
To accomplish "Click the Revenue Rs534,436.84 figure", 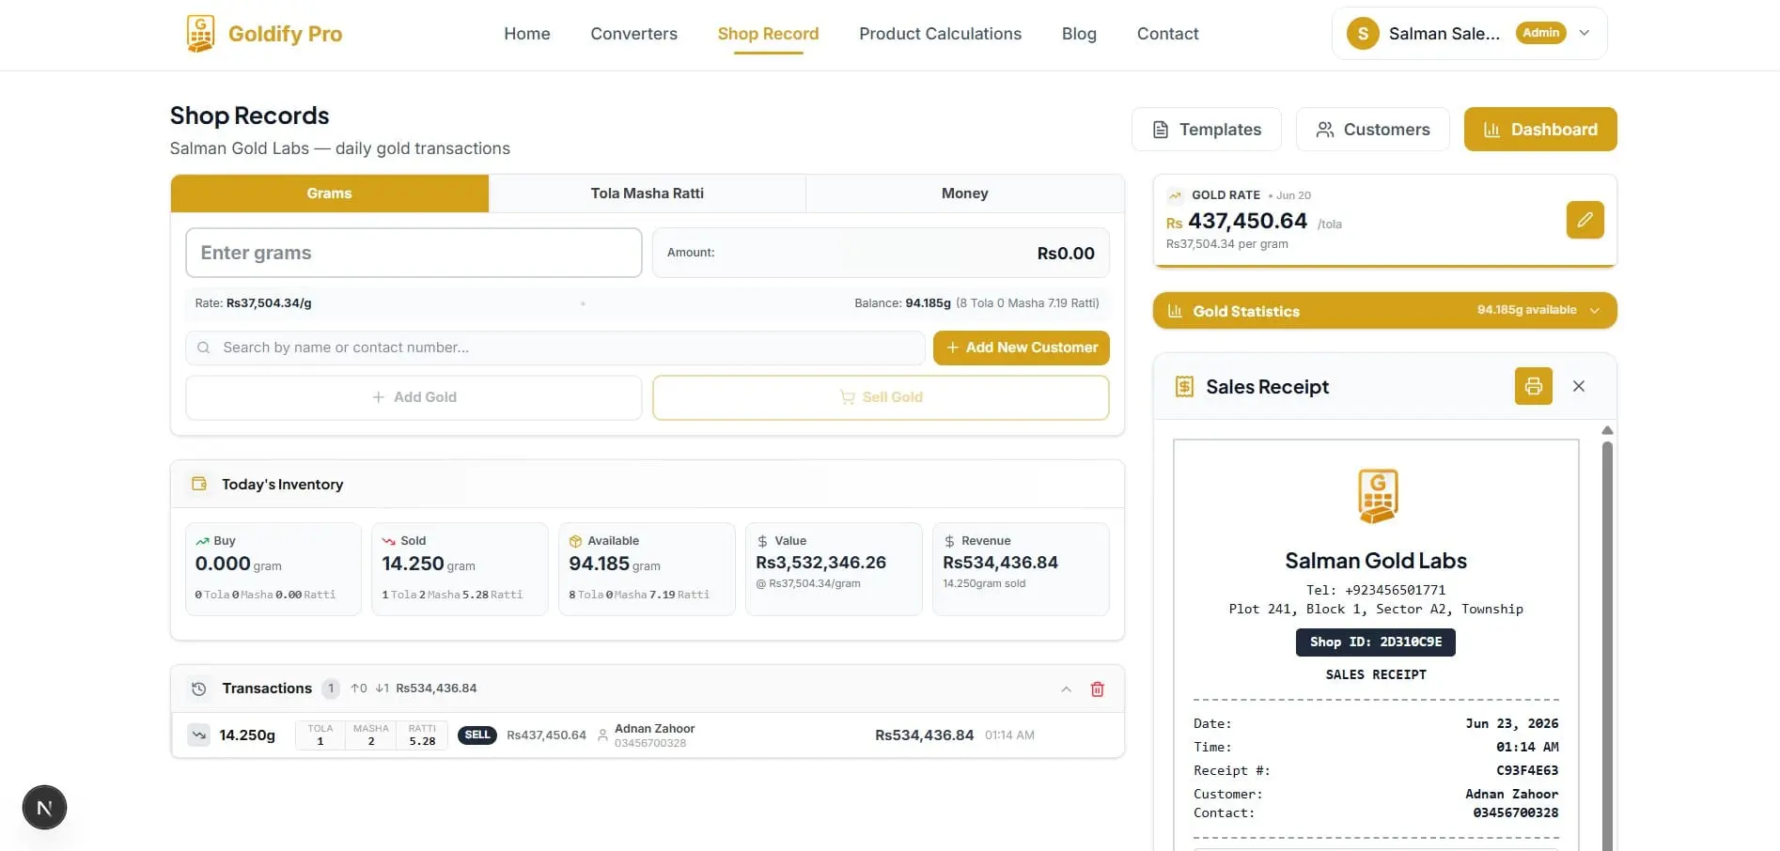I will (1000, 563).
